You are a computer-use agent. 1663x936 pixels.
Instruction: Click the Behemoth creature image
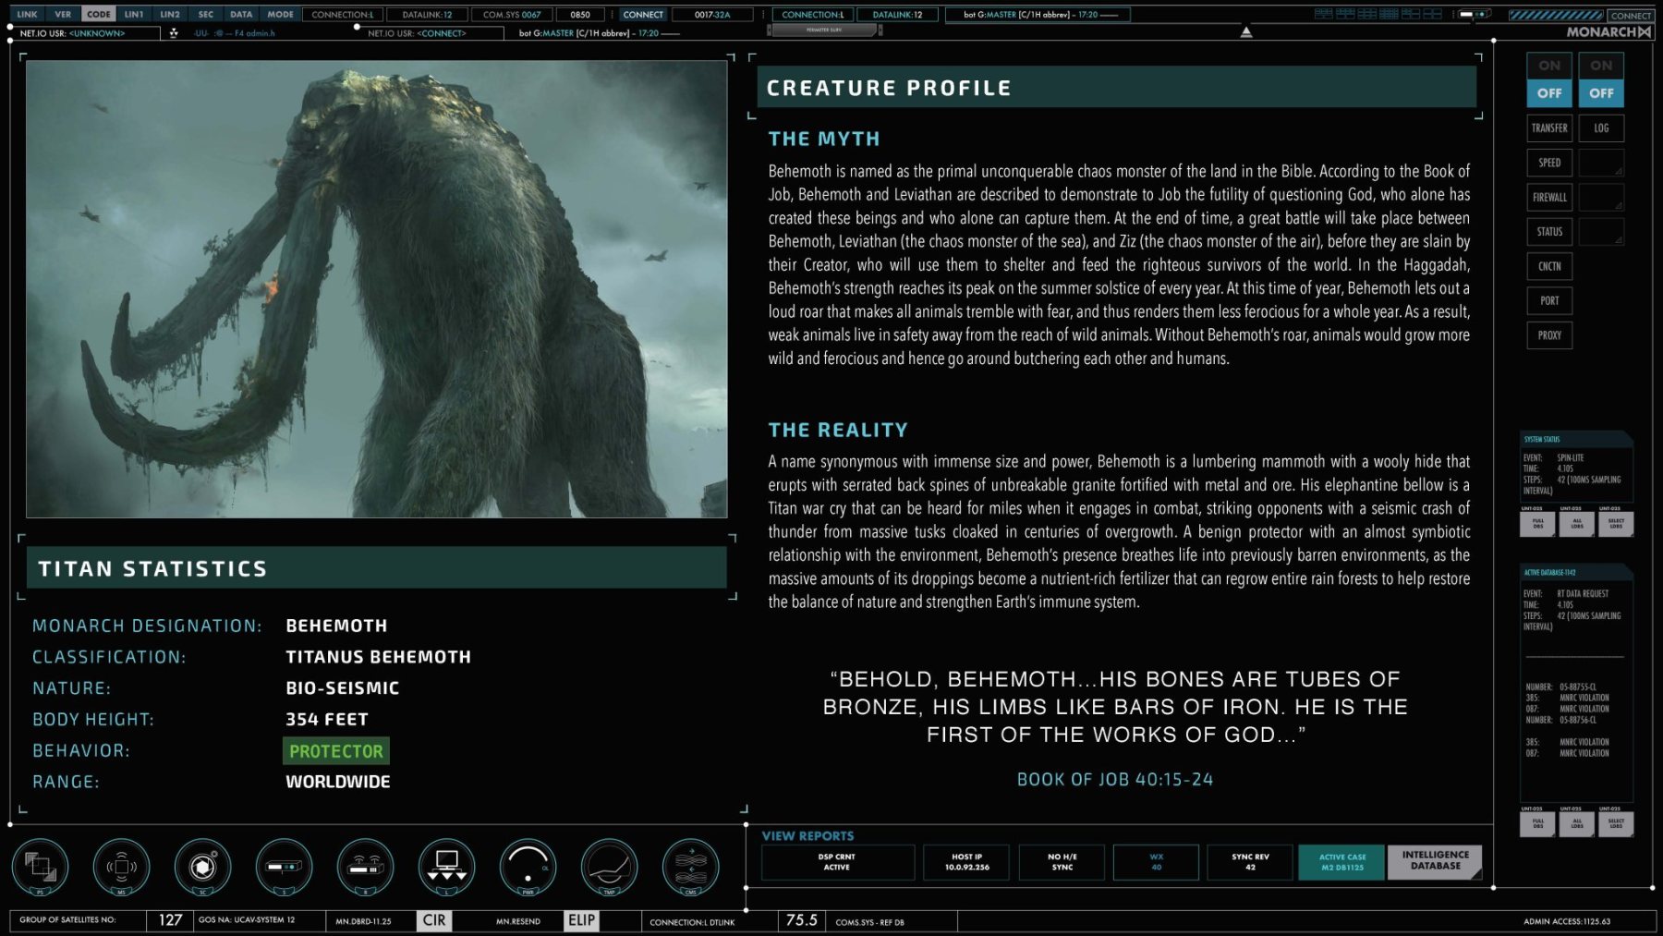click(x=377, y=289)
